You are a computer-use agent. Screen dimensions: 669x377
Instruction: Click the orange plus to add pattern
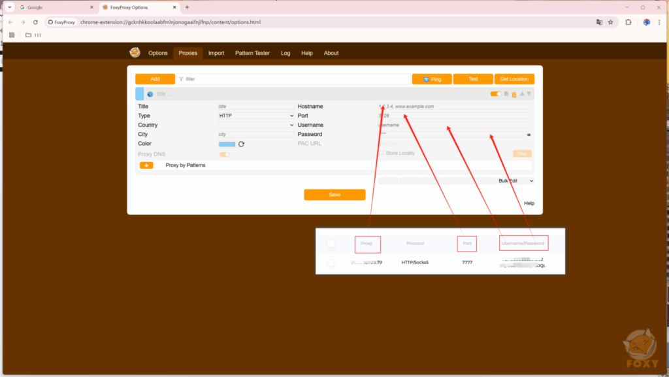[146, 165]
